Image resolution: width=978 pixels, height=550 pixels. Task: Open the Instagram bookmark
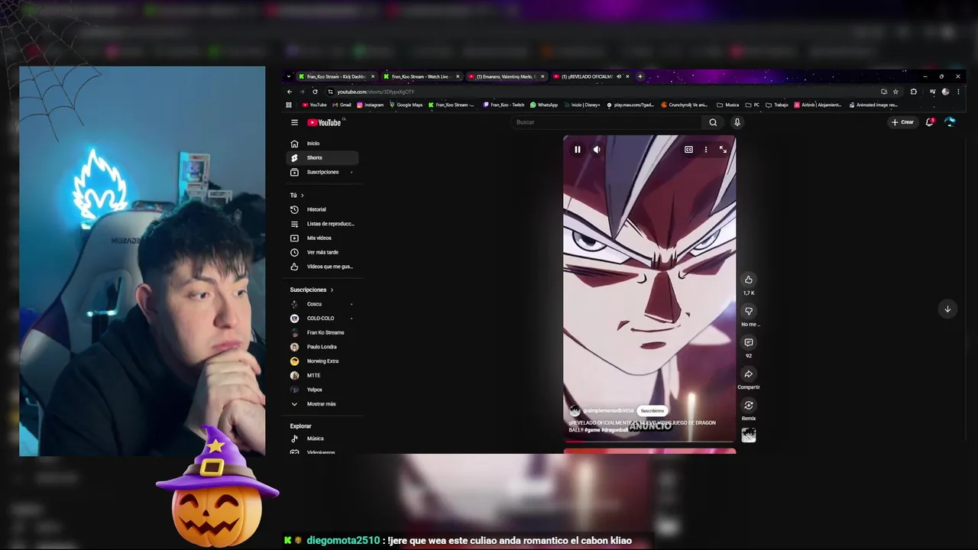pos(371,105)
